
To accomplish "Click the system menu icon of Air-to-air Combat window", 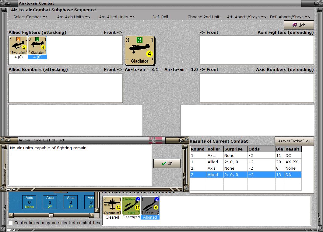I will [8, 3].
